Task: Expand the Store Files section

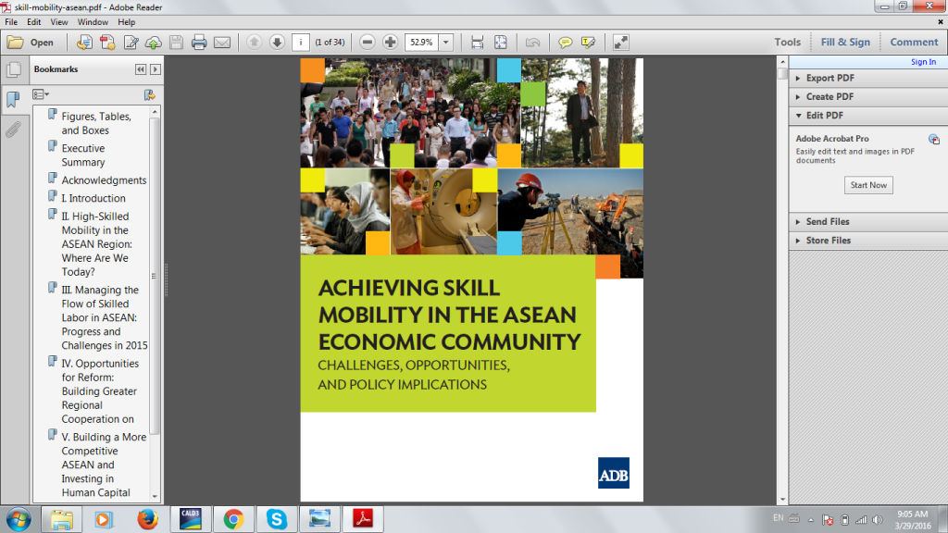Action: click(868, 241)
